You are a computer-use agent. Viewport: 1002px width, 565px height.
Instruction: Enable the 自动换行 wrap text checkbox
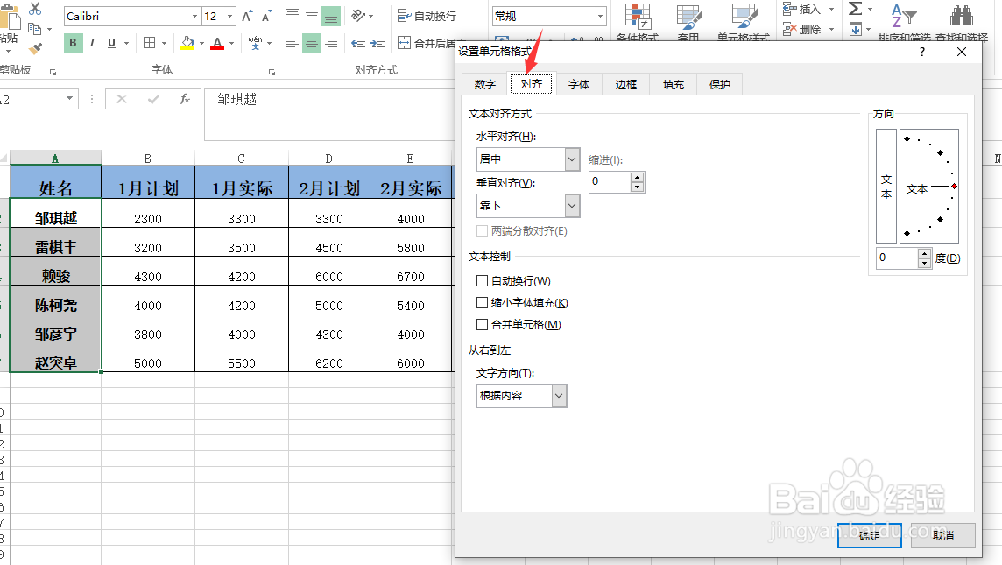(483, 280)
